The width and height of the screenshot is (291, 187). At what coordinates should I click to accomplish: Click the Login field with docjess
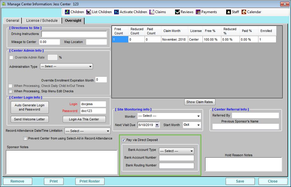tap(93, 104)
